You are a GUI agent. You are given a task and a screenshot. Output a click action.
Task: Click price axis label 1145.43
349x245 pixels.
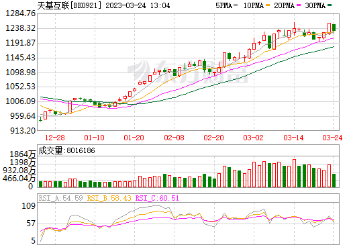[x=20, y=58]
